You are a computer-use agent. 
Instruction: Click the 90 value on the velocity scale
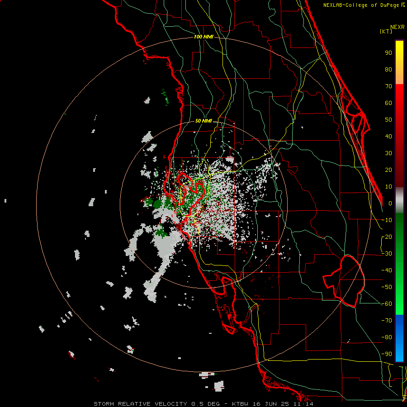388,53
